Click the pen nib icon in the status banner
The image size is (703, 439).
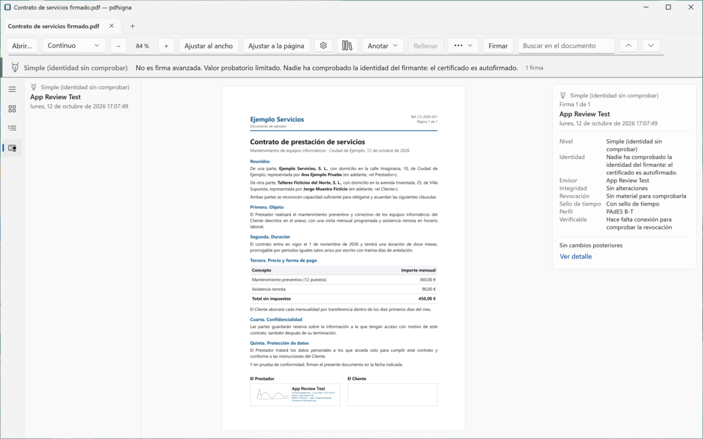[x=15, y=68]
